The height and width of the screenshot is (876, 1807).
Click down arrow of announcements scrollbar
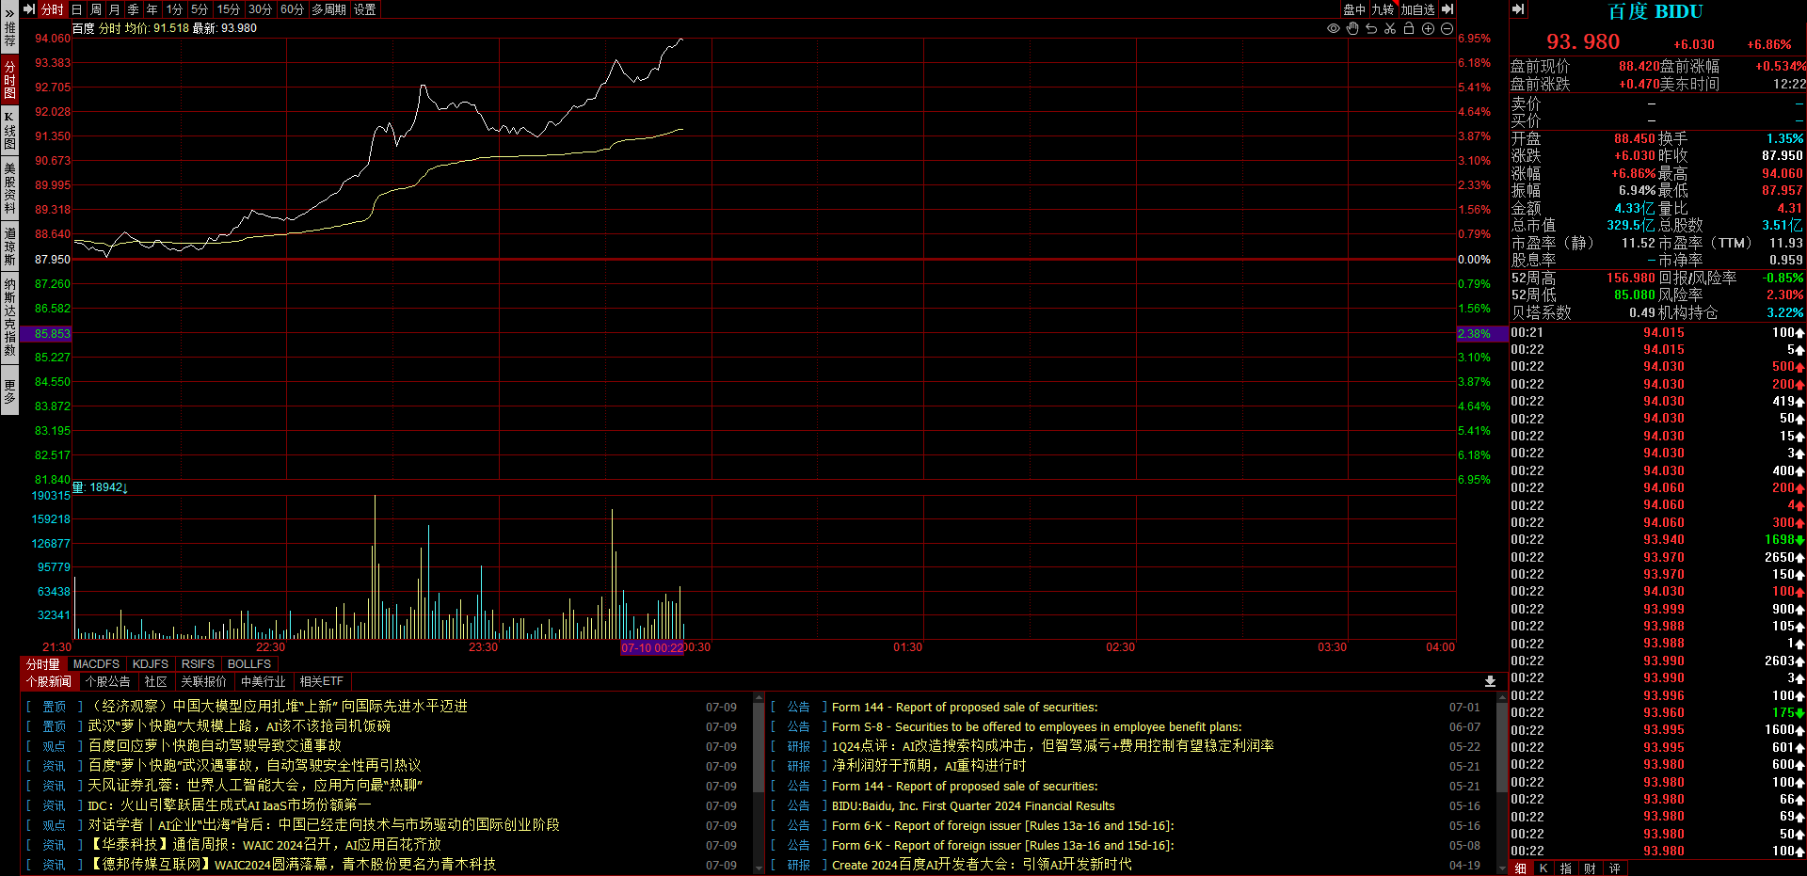pyautogui.click(x=1502, y=869)
